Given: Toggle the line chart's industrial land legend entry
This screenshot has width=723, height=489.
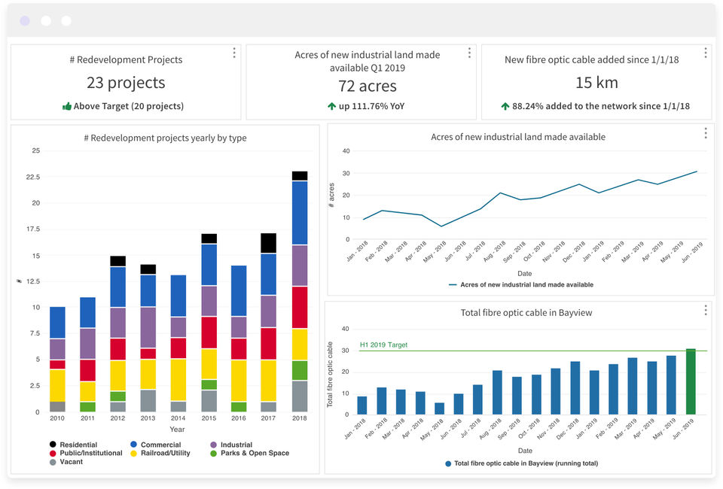Looking at the screenshot, I should point(521,285).
